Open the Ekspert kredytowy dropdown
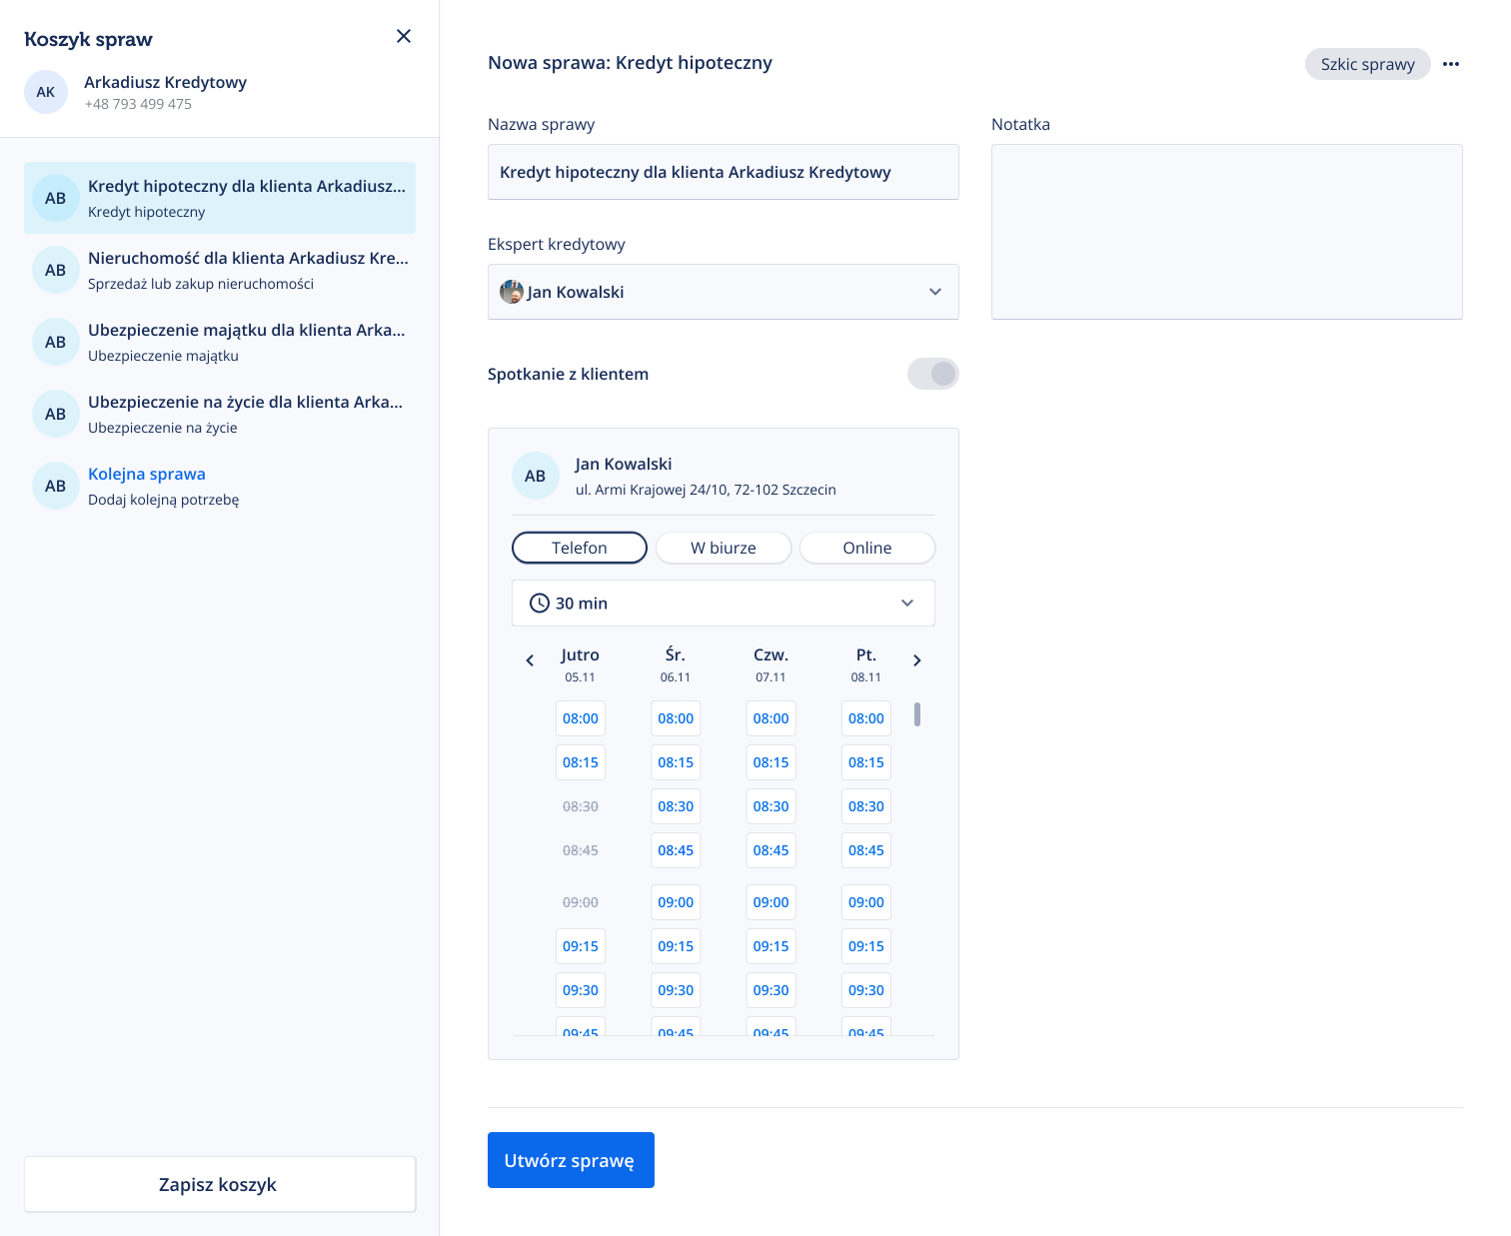 724,292
